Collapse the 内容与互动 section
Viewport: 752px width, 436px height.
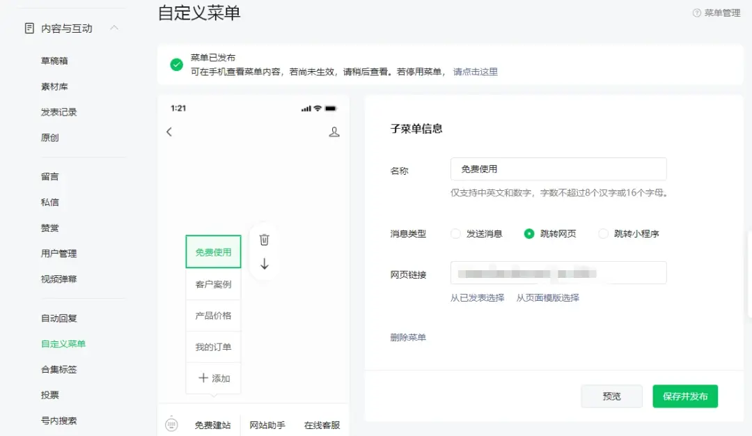point(113,28)
